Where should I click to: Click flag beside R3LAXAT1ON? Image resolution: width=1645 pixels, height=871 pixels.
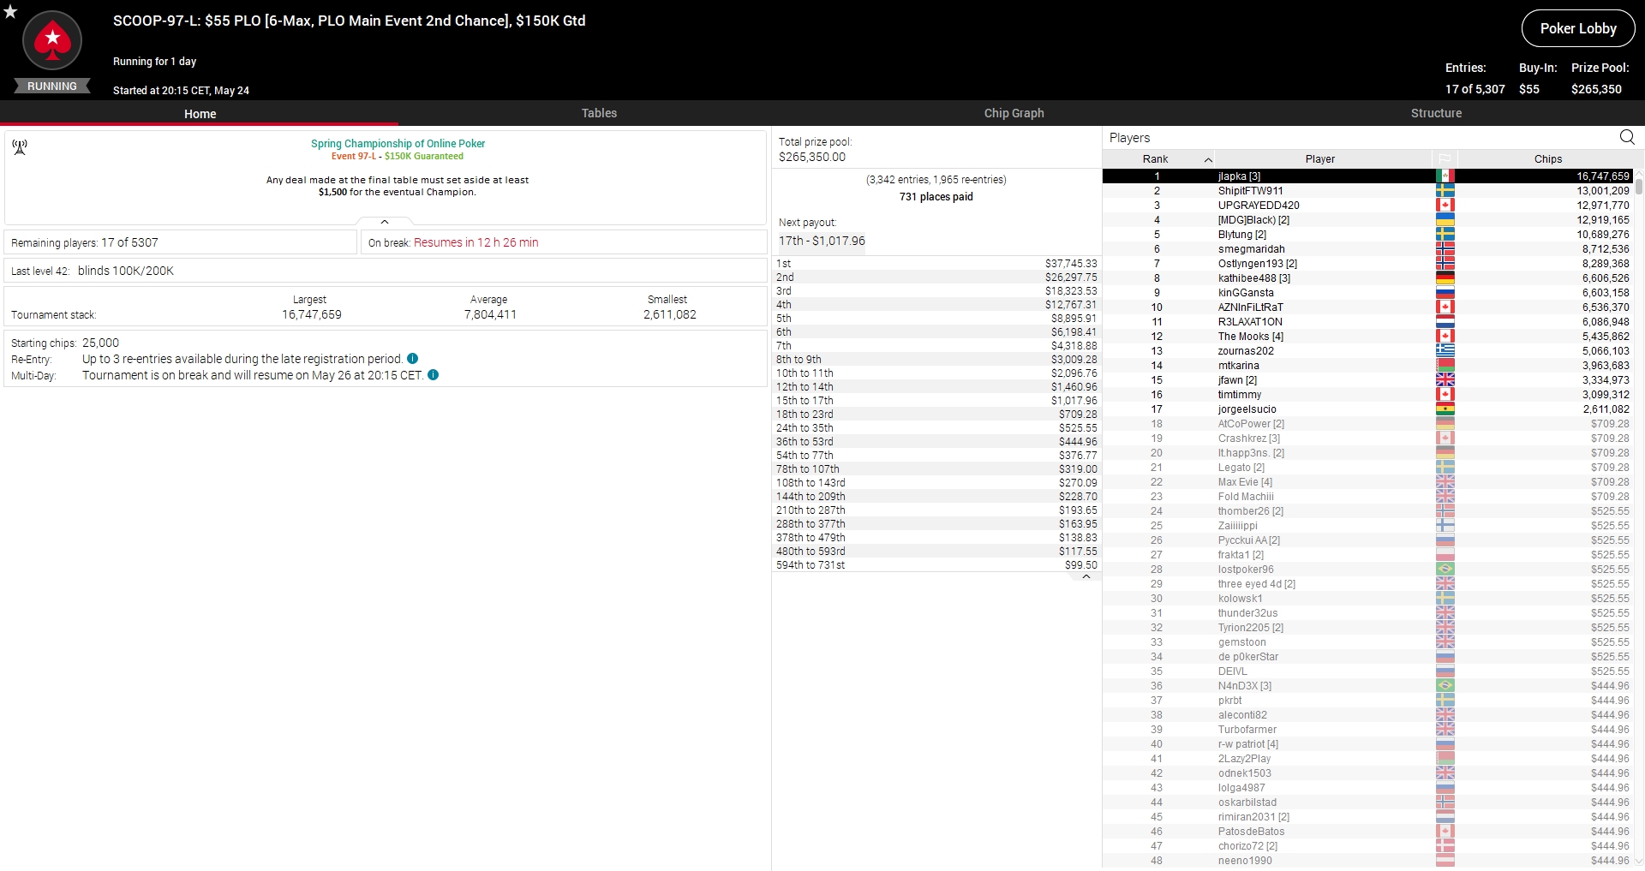pyautogui.click(x=1445, y=322)
